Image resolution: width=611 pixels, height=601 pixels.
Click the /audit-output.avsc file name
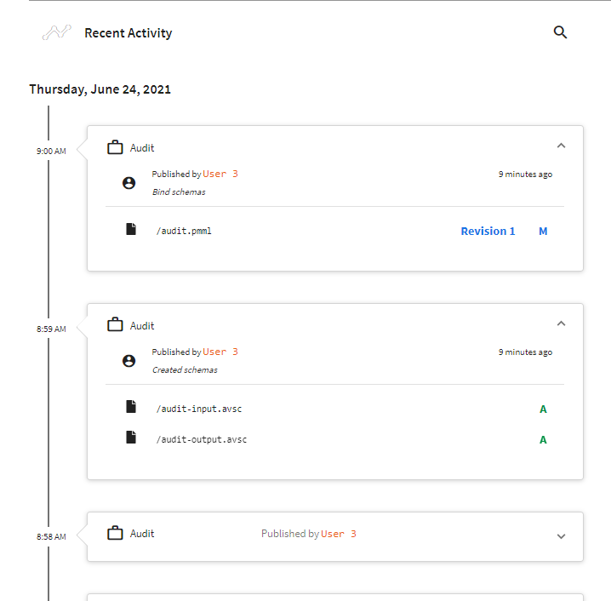201,440
